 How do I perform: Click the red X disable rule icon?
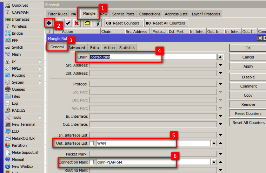pyautogui.click(x=77, y=23)
